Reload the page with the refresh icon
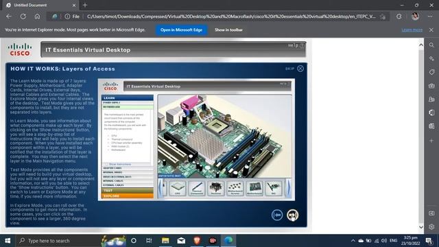 tap(23, 16)
